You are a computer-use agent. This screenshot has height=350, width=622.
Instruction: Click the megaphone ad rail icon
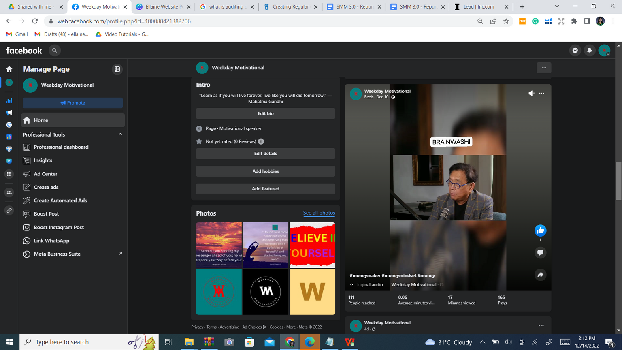[x=9, y=113]
